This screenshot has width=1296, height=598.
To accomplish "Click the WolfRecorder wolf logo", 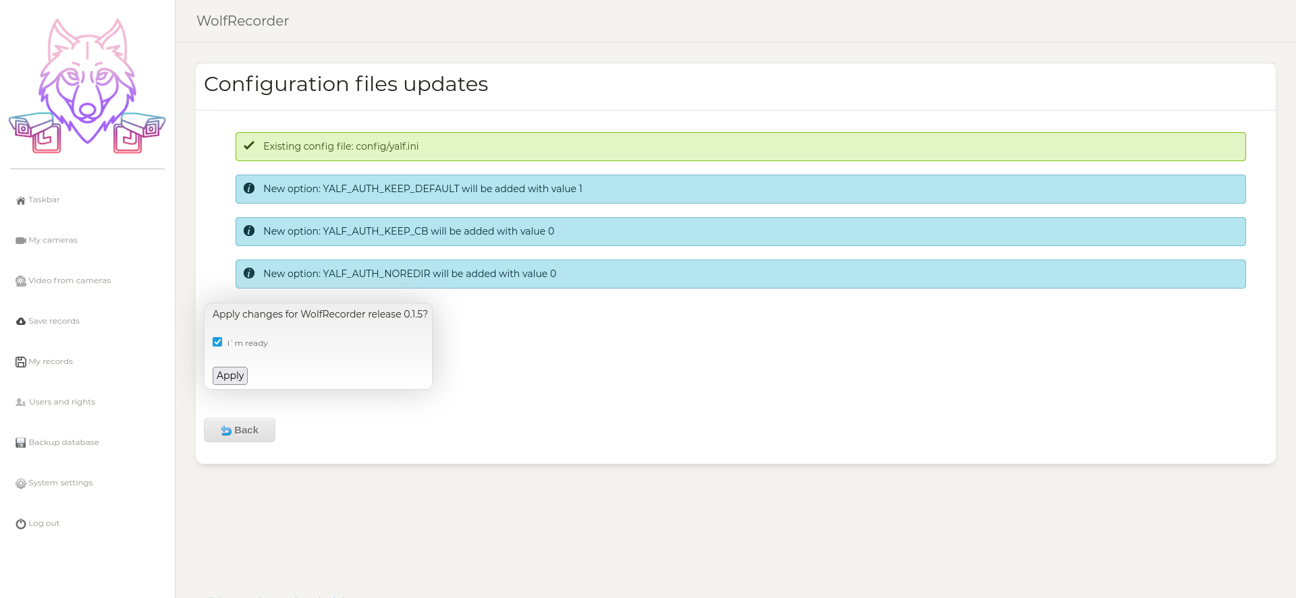I will 87,86.
